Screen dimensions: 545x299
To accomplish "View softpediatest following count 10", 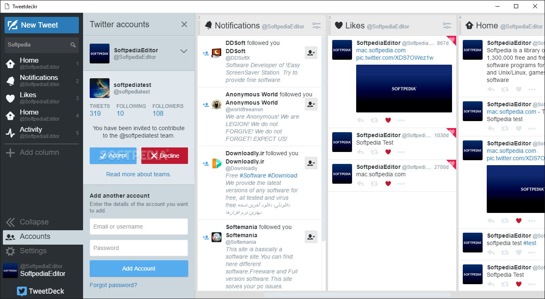I will (x=131, y=110).
